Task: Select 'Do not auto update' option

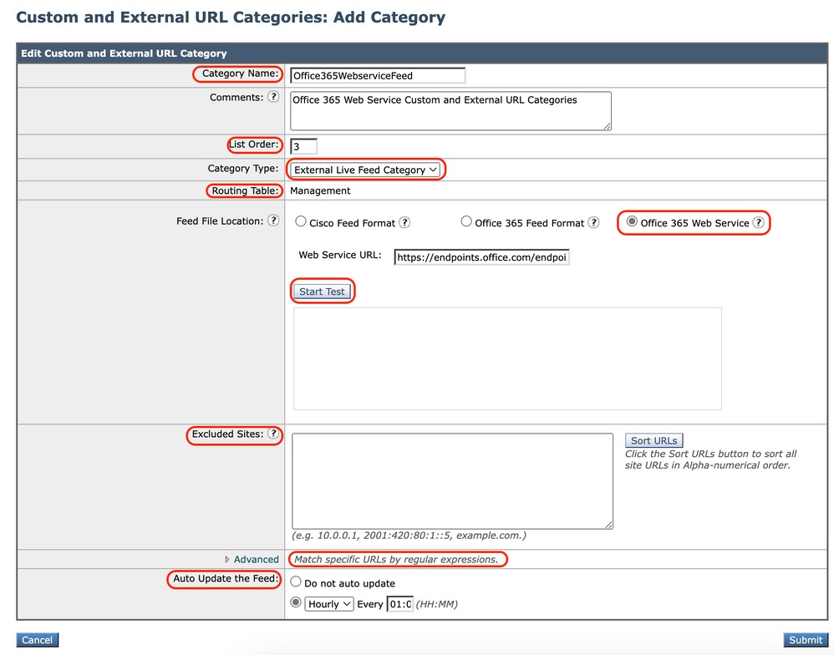Action: (295, 581)
